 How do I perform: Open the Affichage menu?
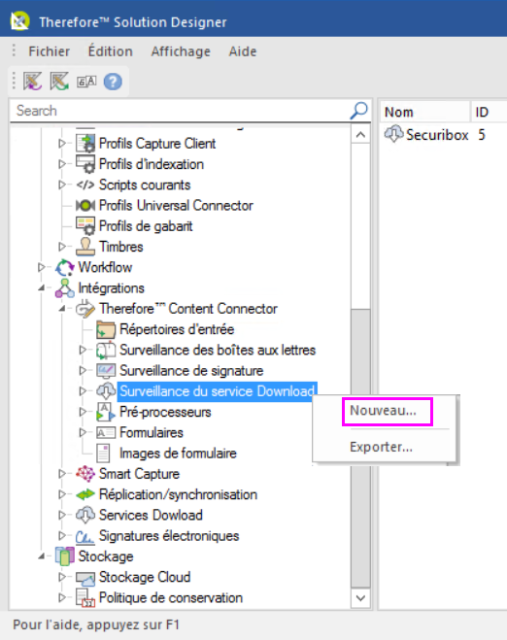pos(181,51)
